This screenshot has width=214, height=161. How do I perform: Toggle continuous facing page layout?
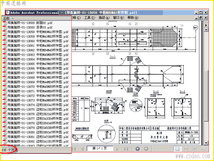click(x=195, y=149)
